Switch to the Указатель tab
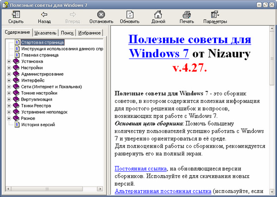Screen dimensions: 277x197 pos(46,33)
